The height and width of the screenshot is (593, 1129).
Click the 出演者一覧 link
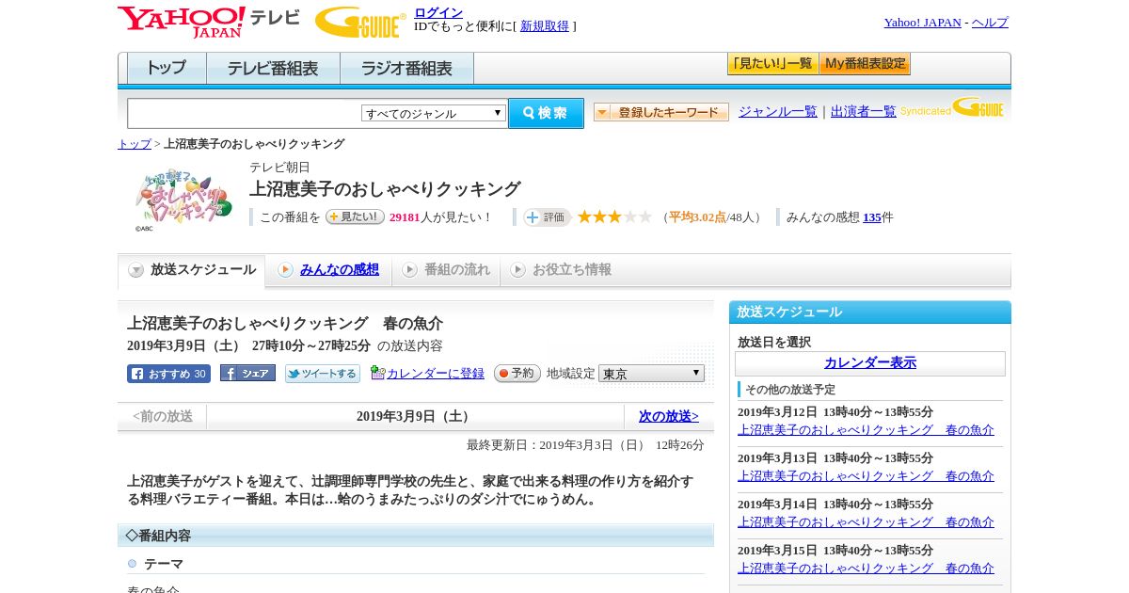click(864, 111)
